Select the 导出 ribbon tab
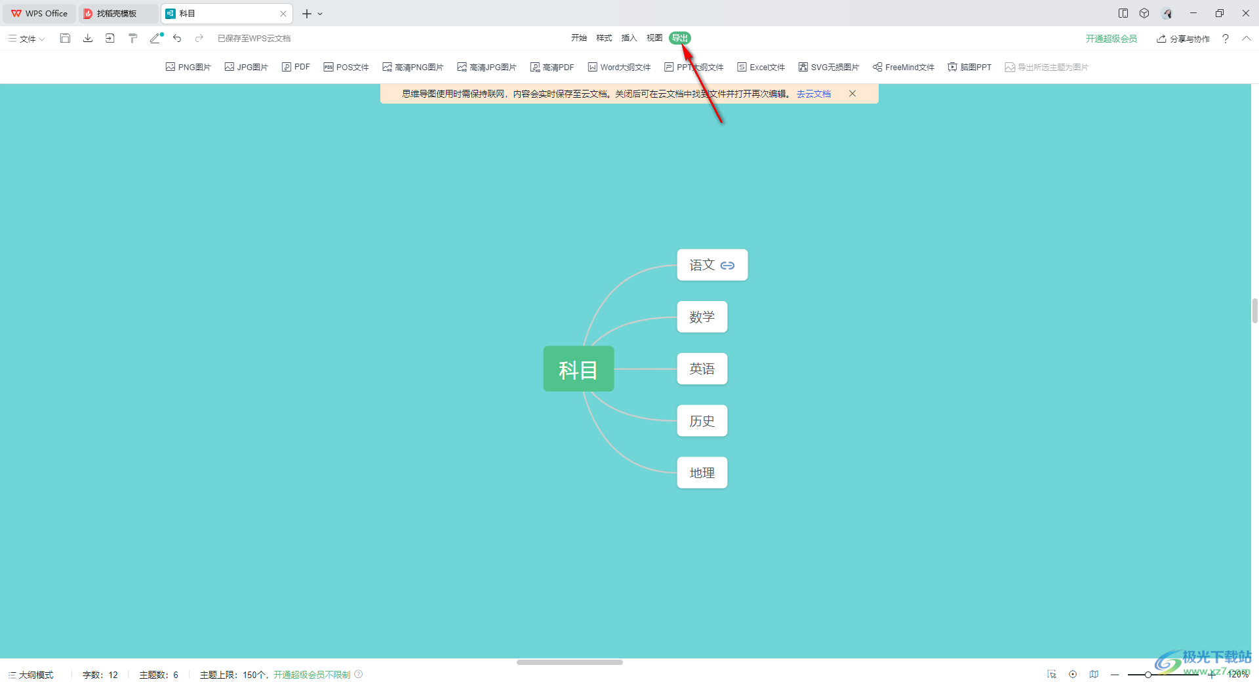1259x682 pixels. tap(680, 38)
